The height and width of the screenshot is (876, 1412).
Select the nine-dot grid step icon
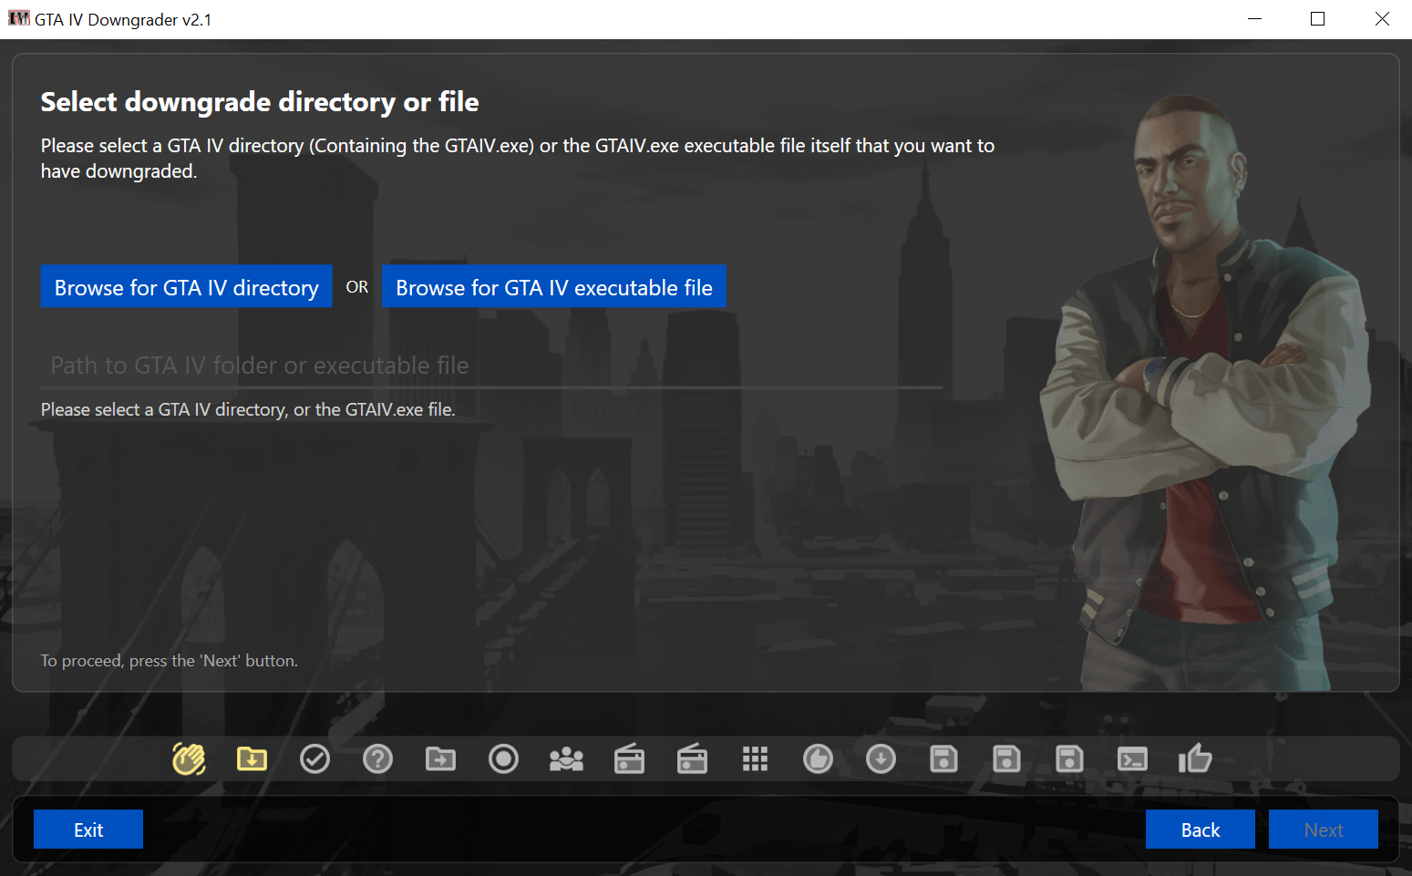755,758
